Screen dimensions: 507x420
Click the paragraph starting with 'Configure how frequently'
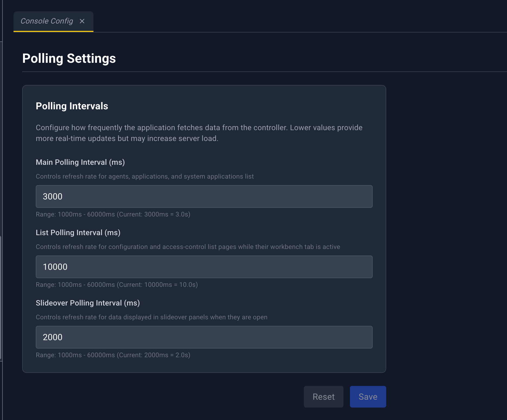pos(199,133)
